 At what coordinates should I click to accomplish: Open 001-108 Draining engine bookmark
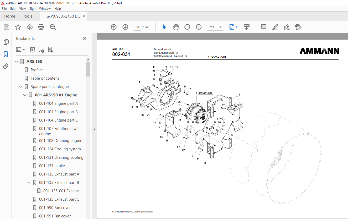click(61, 141)
